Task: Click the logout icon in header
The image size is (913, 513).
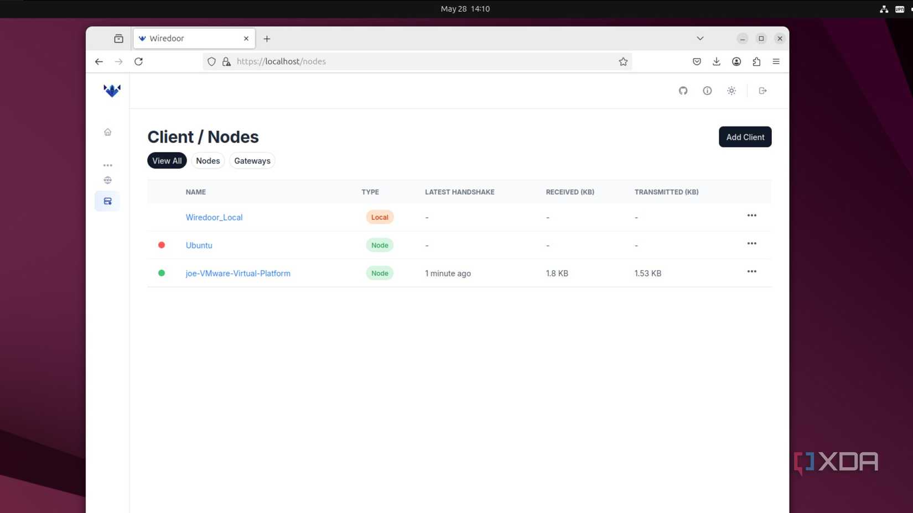Action: [x=762, y=91]
